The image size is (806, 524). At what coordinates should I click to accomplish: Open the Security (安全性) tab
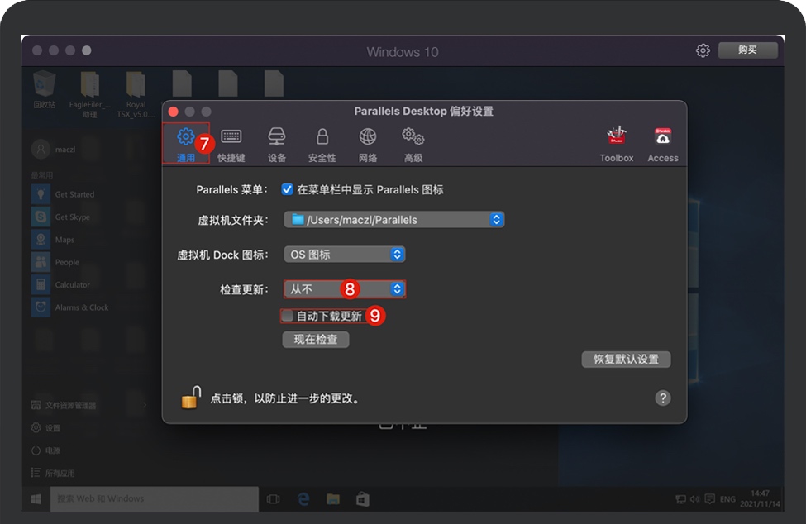(322, 145)
